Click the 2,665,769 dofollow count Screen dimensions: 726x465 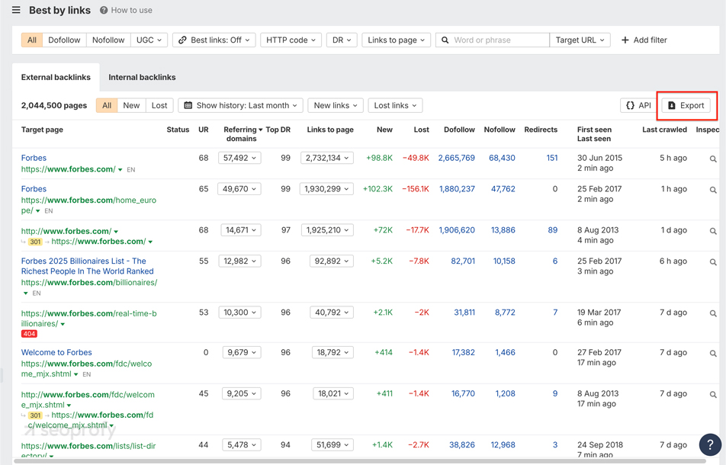pos(457,158)
